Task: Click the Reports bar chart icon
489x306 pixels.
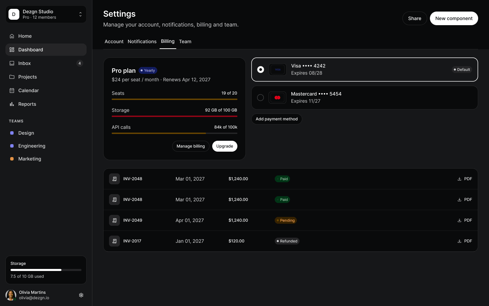Action: tap(12, 104)
